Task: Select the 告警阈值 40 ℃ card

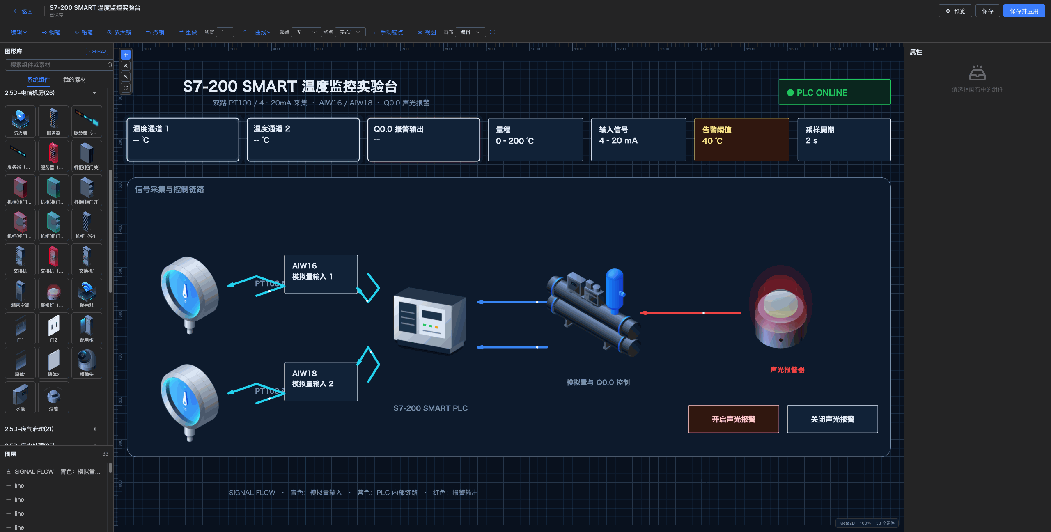Action: tap(742, 140)
